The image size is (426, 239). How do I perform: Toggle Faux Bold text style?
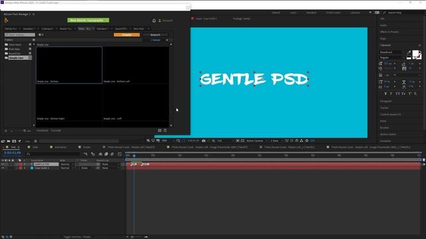pyautogui.click(x=385, y=94)
